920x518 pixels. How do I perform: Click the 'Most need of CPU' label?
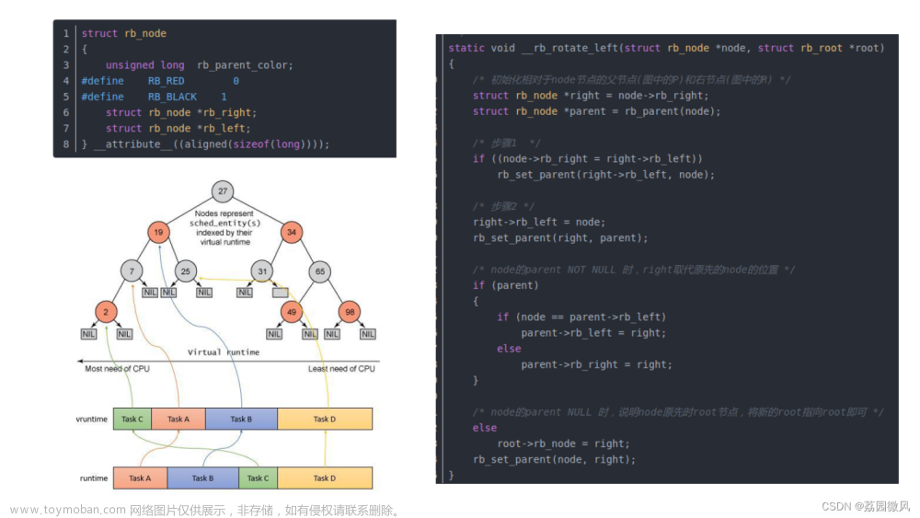tap(118, 368)
